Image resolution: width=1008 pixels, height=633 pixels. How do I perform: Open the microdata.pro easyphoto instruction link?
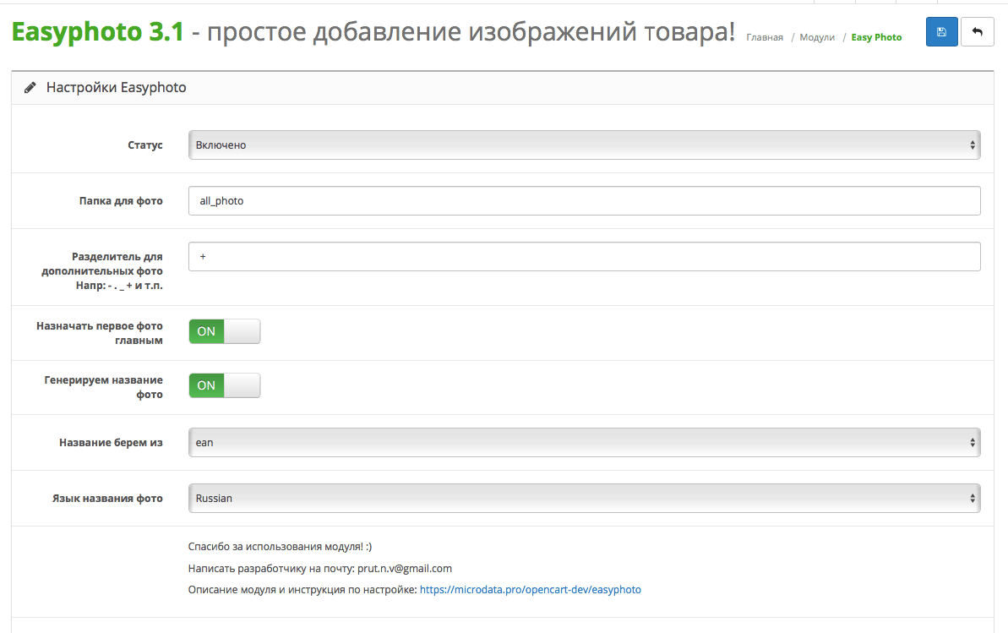531,590
